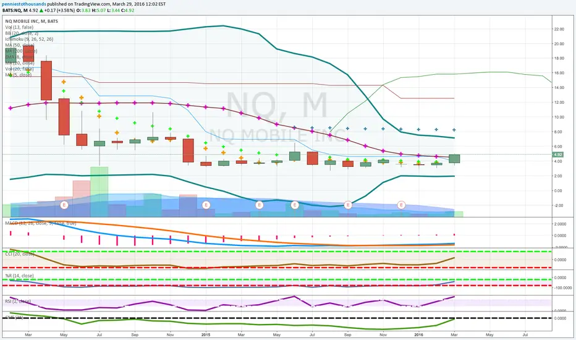Select the RSI (2, close) pane legend
Image resolution: width=576 pixels, height=340 pixels.
(x=18, y=302)
